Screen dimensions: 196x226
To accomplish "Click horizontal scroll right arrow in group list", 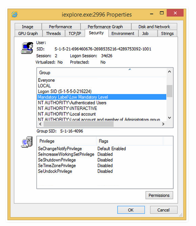I will pyautogui.click(x=163, y=124).
